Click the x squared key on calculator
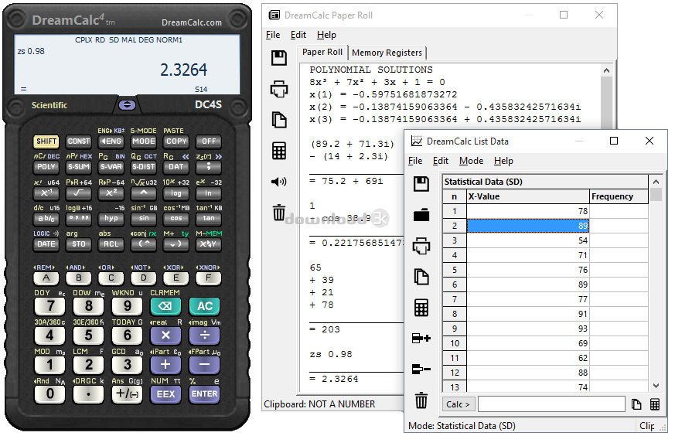The width and height of the screenshot is (675, 436). 111,193
